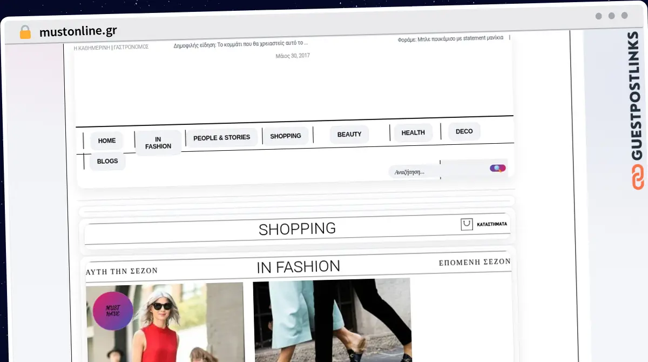This screenshot has width=648, height=362.
Task: Click the GUESTPOSTLINKS logo
Action: point(637,111)
